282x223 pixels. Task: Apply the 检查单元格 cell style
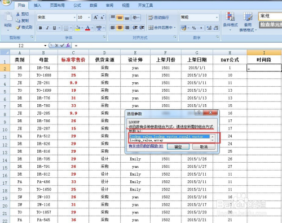[x=270, y=25]
